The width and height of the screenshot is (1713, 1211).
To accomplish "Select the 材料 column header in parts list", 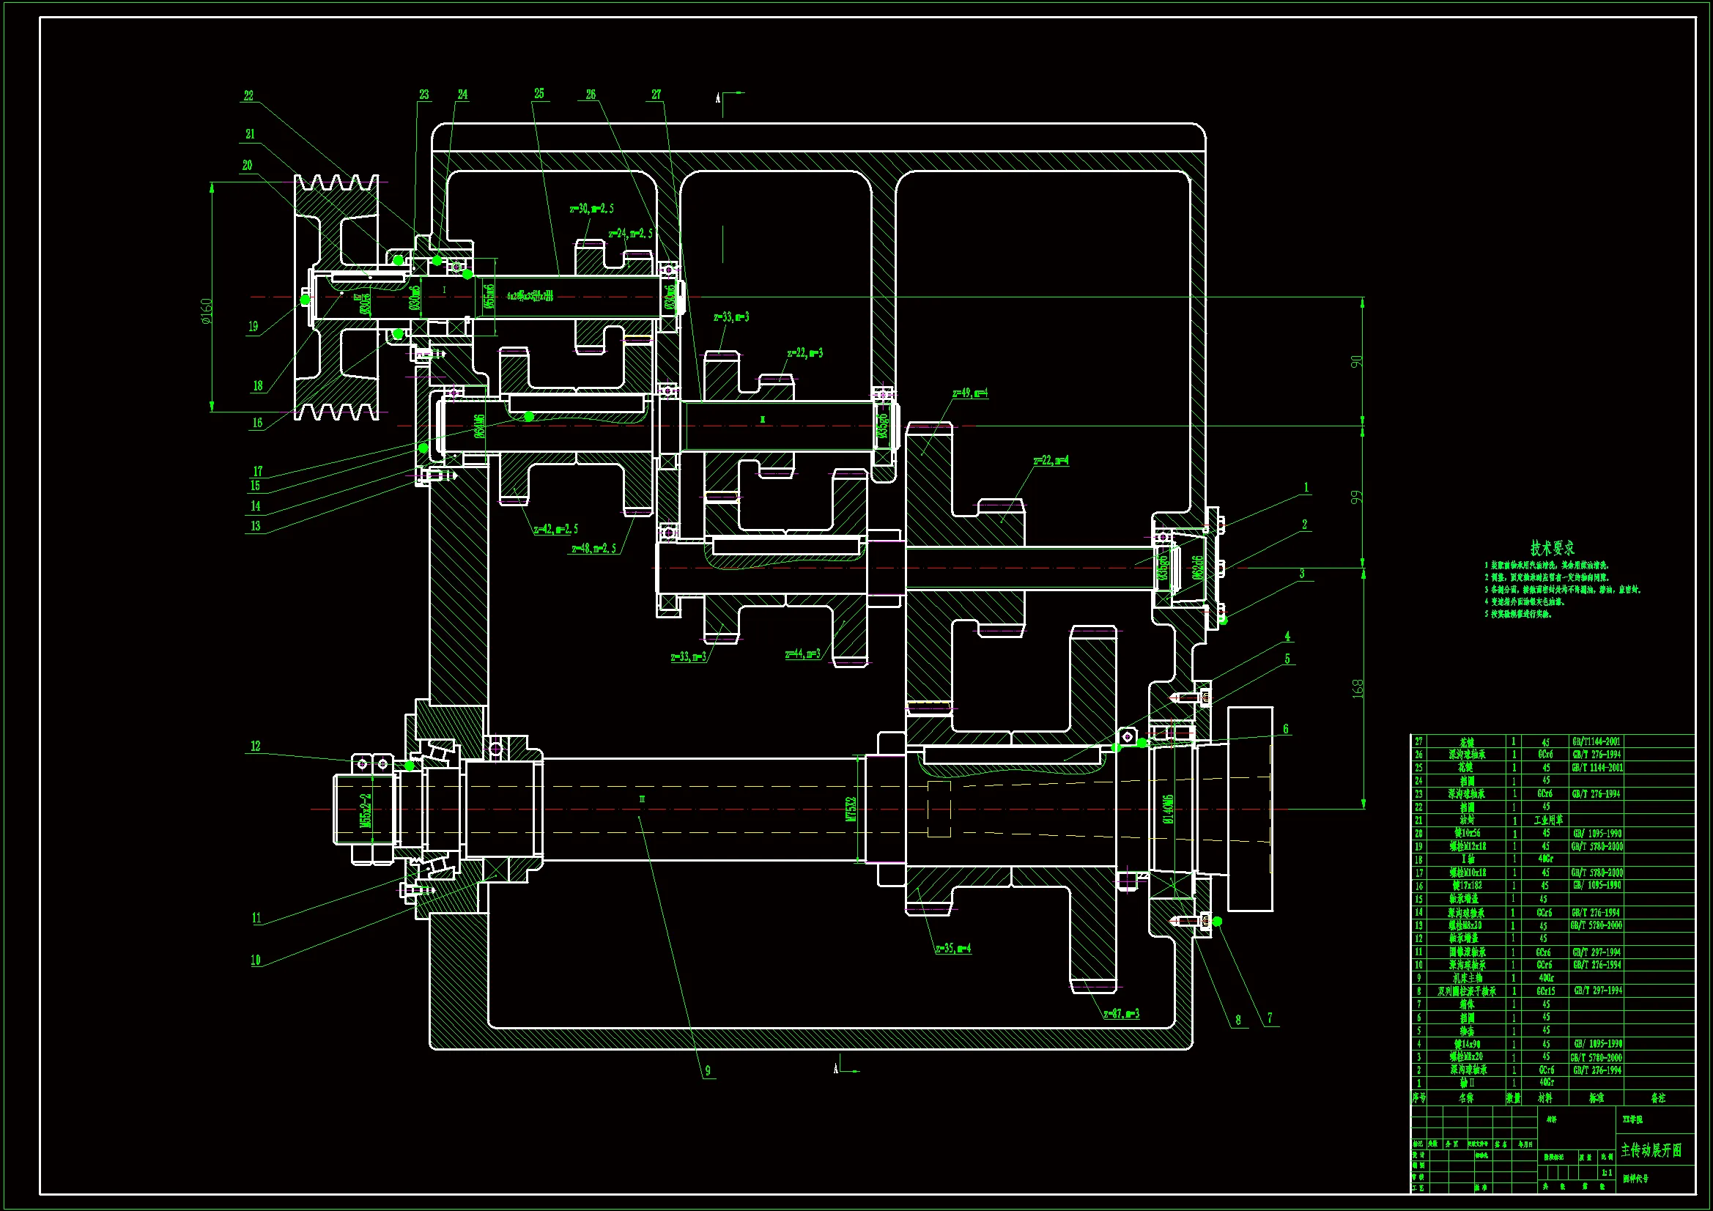I will pos(1544,1097).
